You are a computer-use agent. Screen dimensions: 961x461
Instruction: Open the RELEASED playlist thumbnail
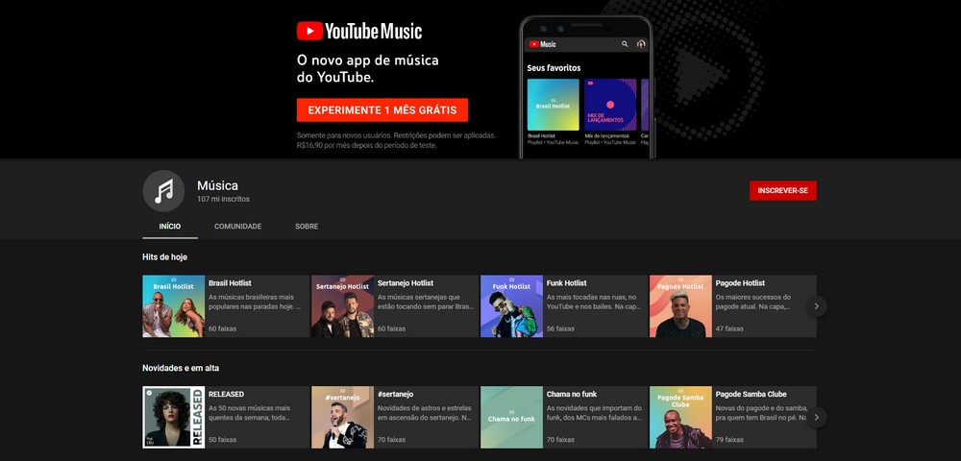coord(173,417)
